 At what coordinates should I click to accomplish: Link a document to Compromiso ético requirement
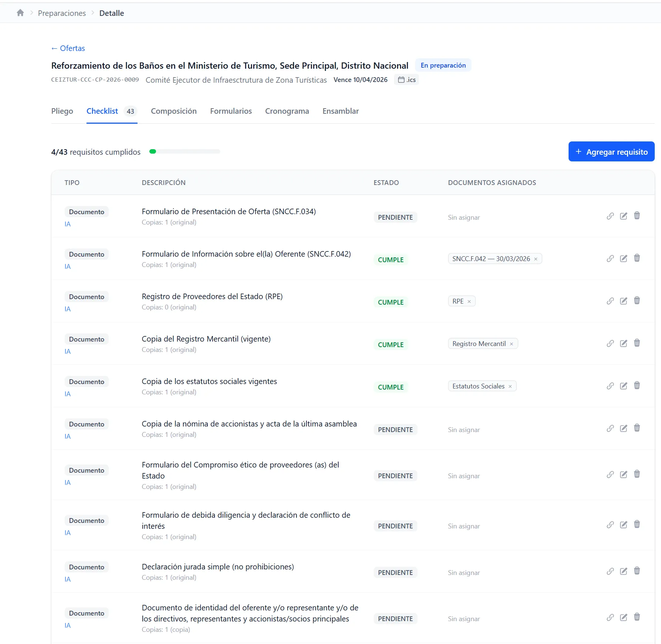click(610, 475)
